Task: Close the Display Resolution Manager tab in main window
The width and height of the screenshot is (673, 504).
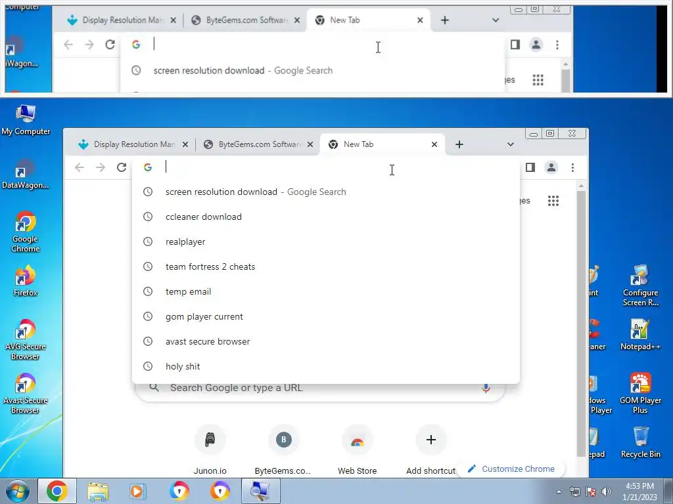Action: click(185, 144)
